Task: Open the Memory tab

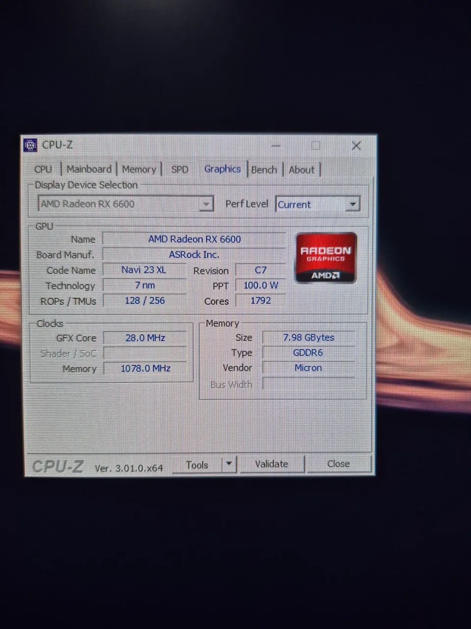Action: [x=139, y=169]
